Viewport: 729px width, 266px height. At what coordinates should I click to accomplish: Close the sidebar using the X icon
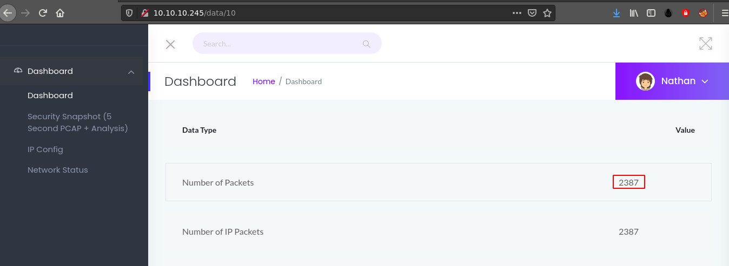[170, 44]
